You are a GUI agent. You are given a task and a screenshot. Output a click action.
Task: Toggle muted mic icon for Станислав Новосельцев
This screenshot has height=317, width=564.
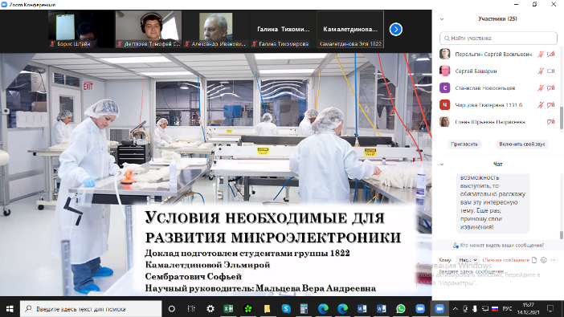pyautogui.click(x=541, y=88)
